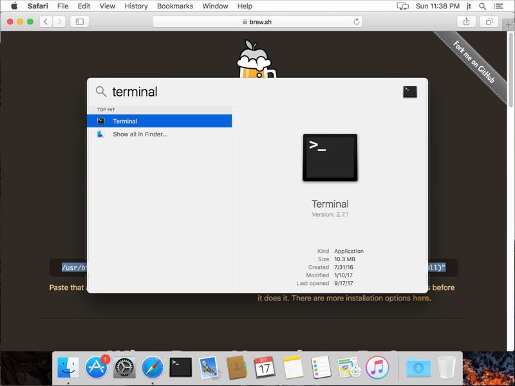Open Safari from the Dock

click(x=153, y=367)
